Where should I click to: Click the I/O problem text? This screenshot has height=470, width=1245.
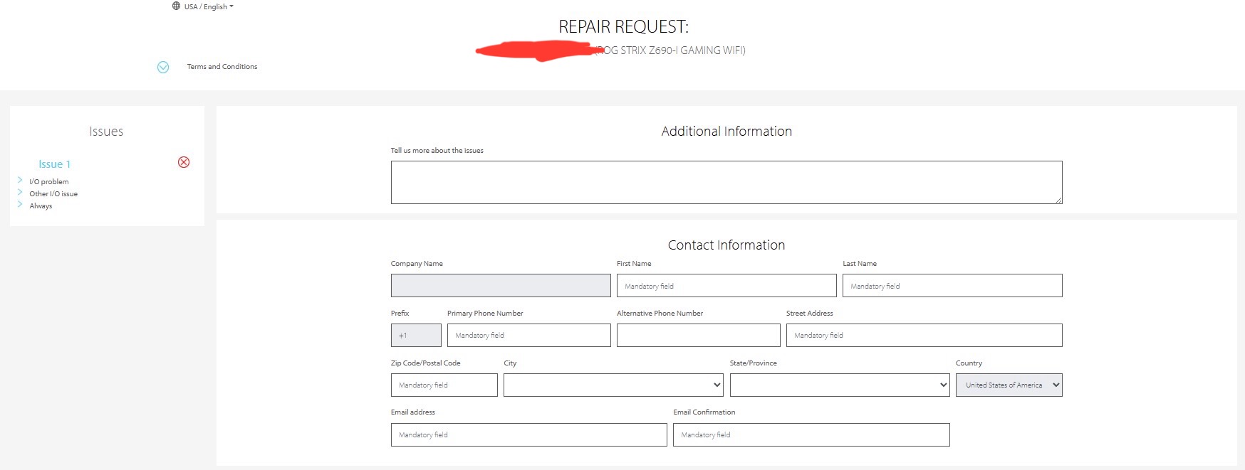pyautogui.click(x=49, y=182)
